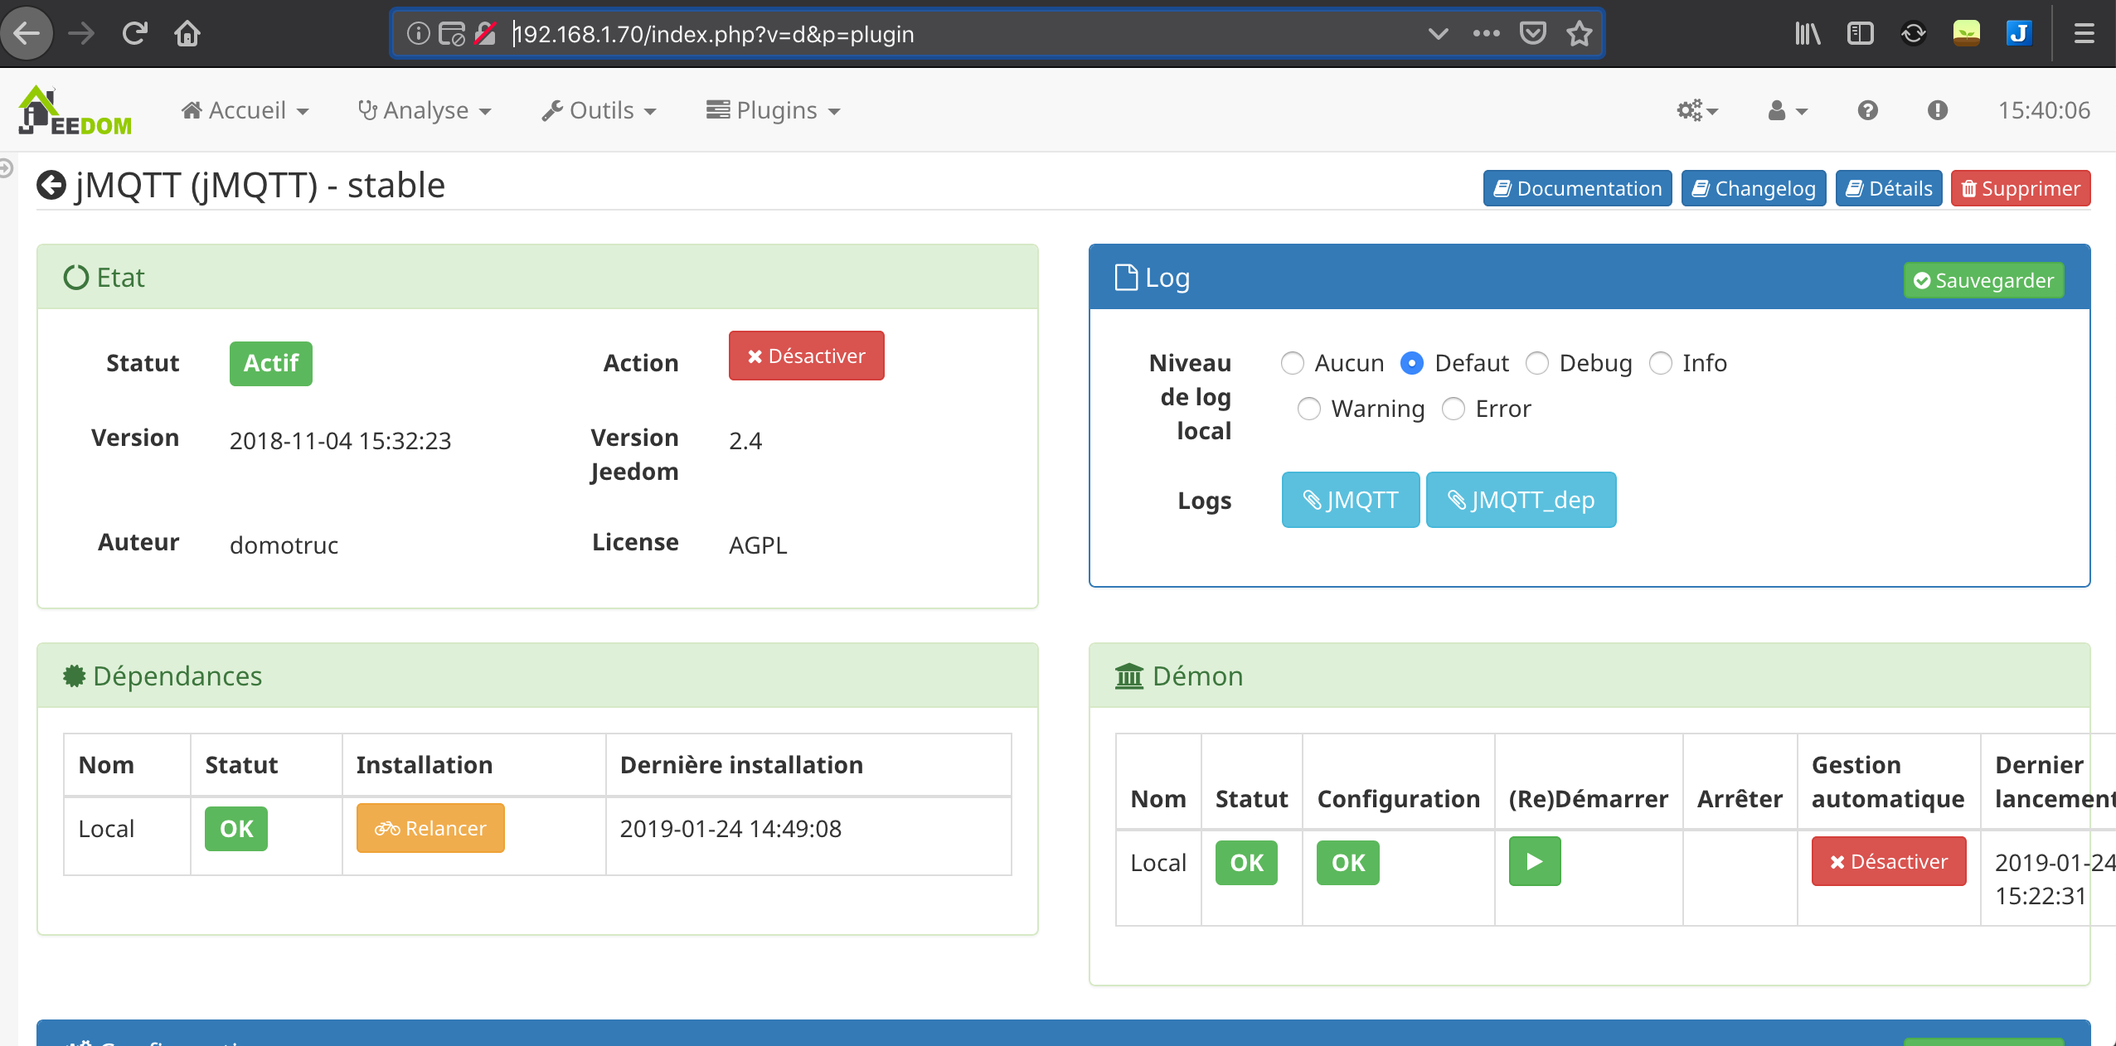Screen dimensions: 2116x1046
Task: Click author name domotruc
Action: click(284, 545)
